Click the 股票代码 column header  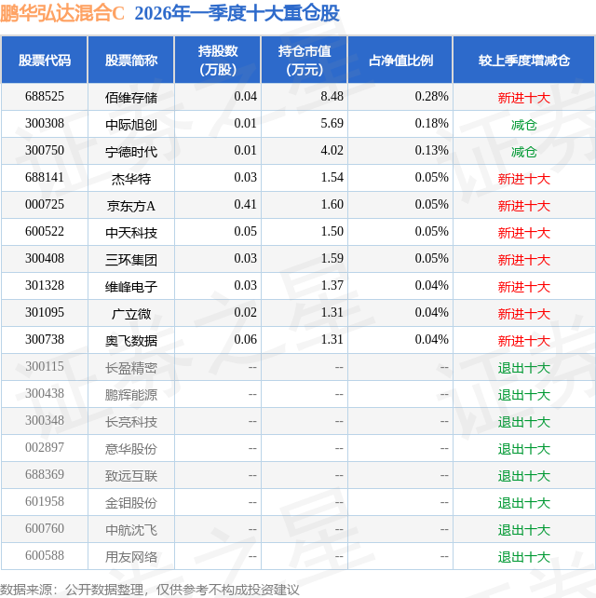coord(45,61)
